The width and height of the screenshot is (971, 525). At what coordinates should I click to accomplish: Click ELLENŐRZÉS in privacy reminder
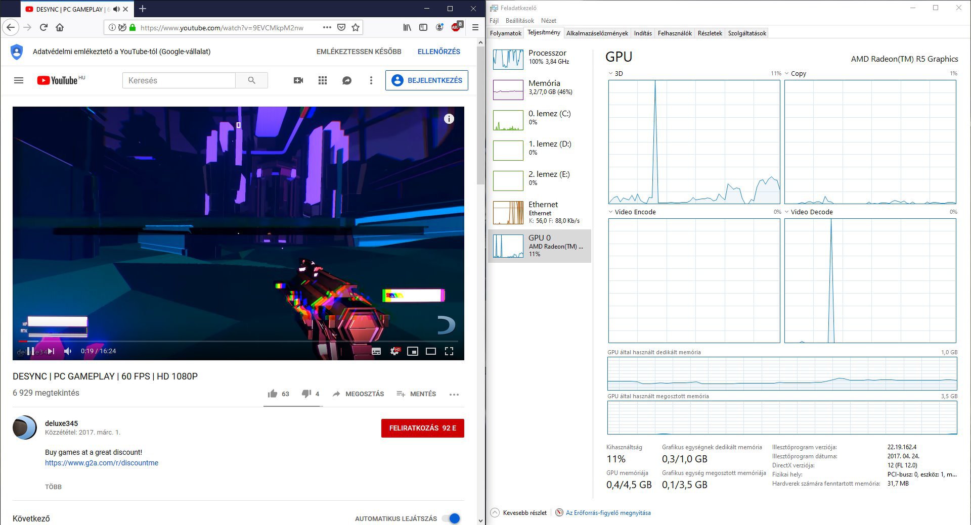pyautogui.click(x=439, y=52)
